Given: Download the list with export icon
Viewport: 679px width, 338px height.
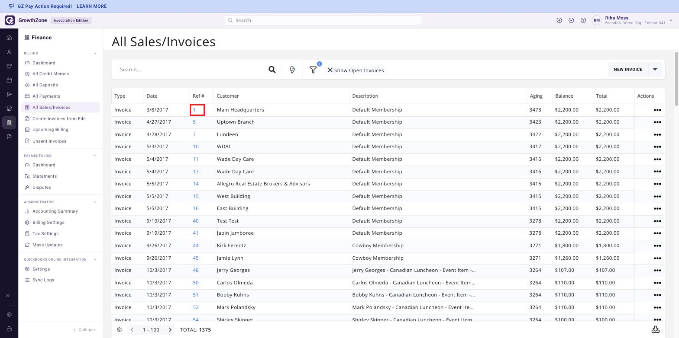Looking at the screenshot, I should click(656, 330).
